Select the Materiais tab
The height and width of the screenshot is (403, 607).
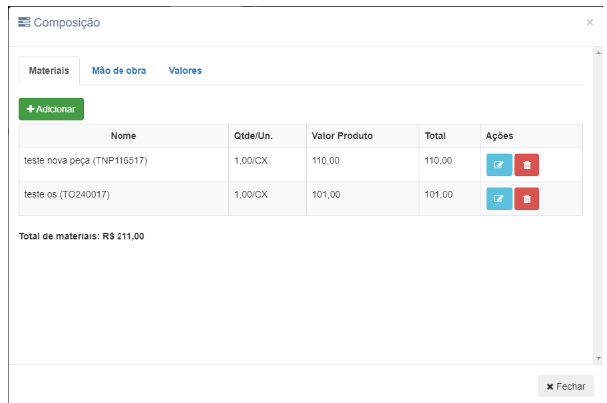pos(49,70)
